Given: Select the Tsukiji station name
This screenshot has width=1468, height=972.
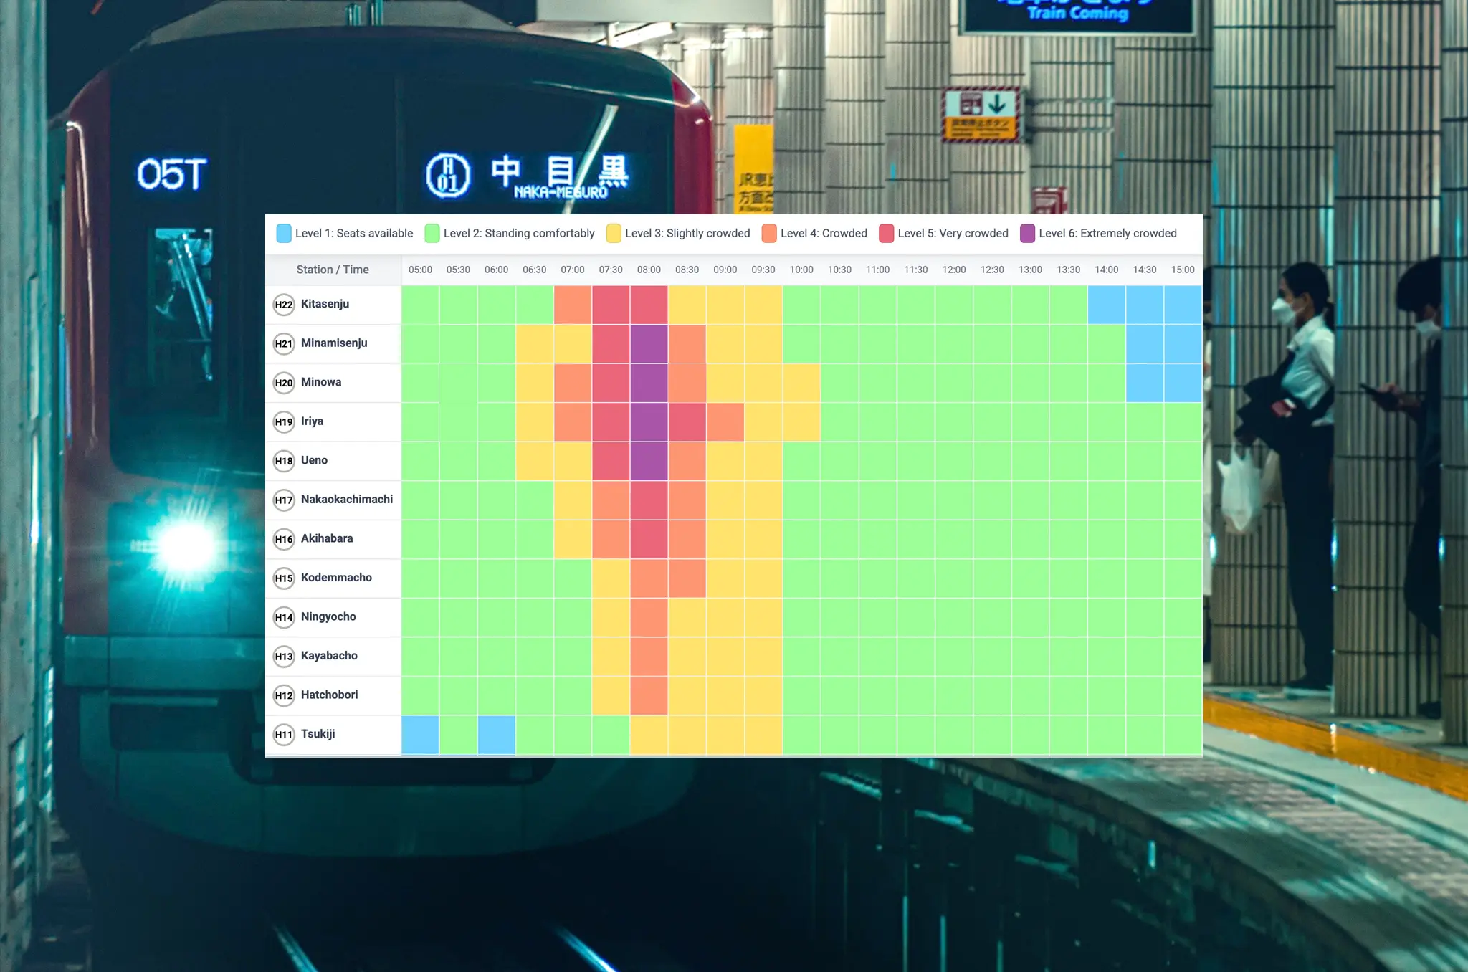Looking at the screenshot, I should tap(318, 734).
